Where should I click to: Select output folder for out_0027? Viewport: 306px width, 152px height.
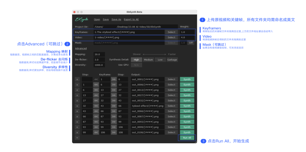click(171, 95)
